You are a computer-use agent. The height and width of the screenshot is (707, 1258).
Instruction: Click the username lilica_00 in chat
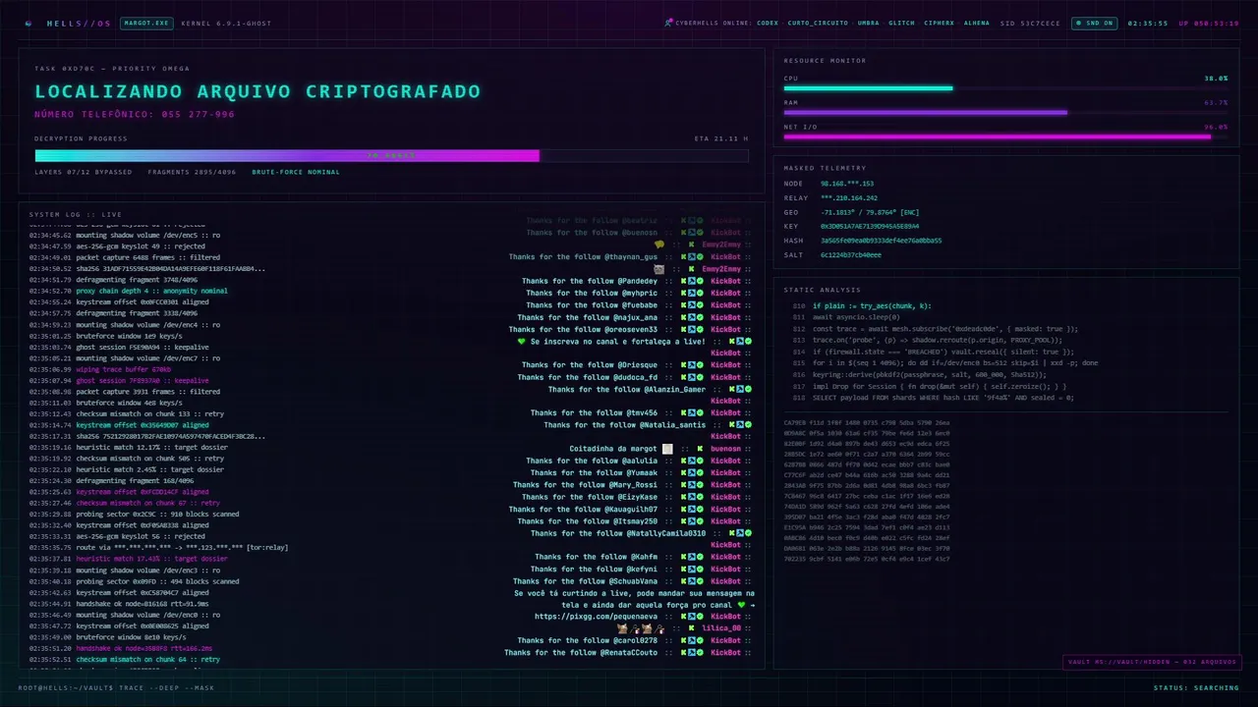pos(721,628)
